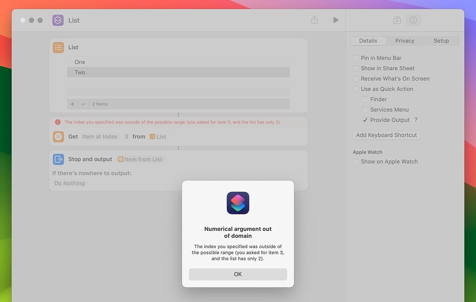The width and height of the screenshot is (476, 302).
Task: Click Add Keyboard Shortcut
Action: pos(386,135)
